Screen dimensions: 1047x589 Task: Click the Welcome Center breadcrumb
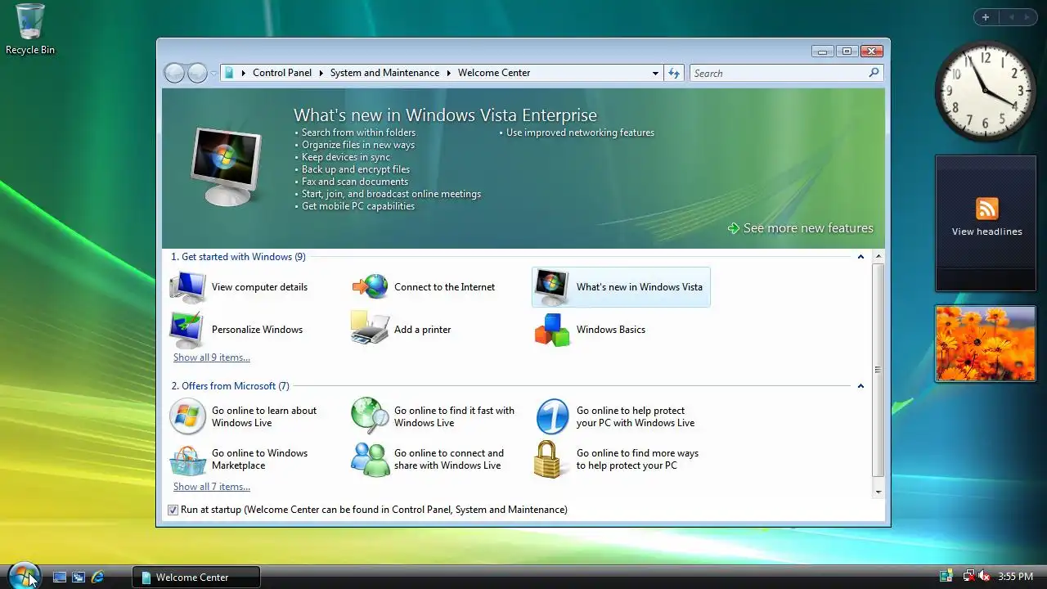[494, 73]
